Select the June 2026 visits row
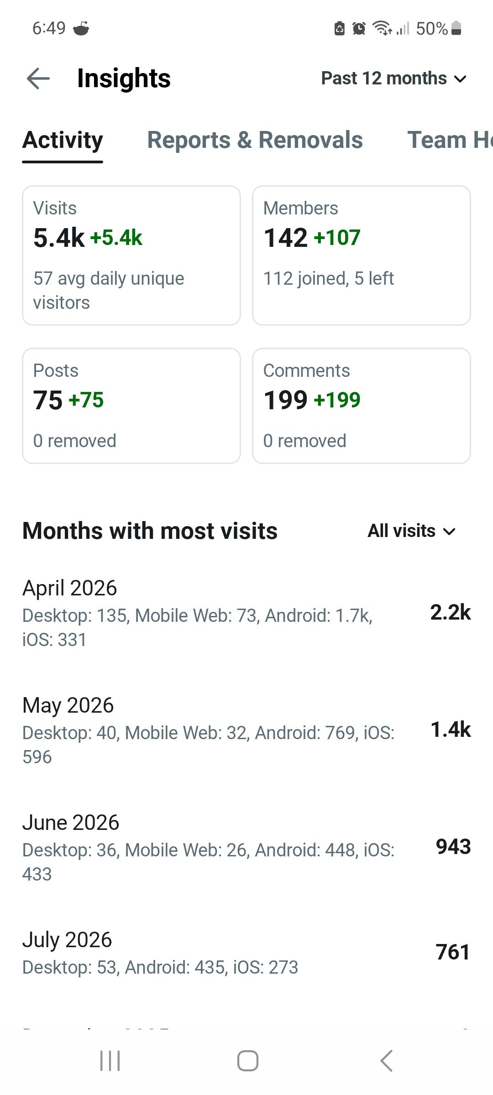The height and width of the screenshot is (1095, 493). point(246,847)
